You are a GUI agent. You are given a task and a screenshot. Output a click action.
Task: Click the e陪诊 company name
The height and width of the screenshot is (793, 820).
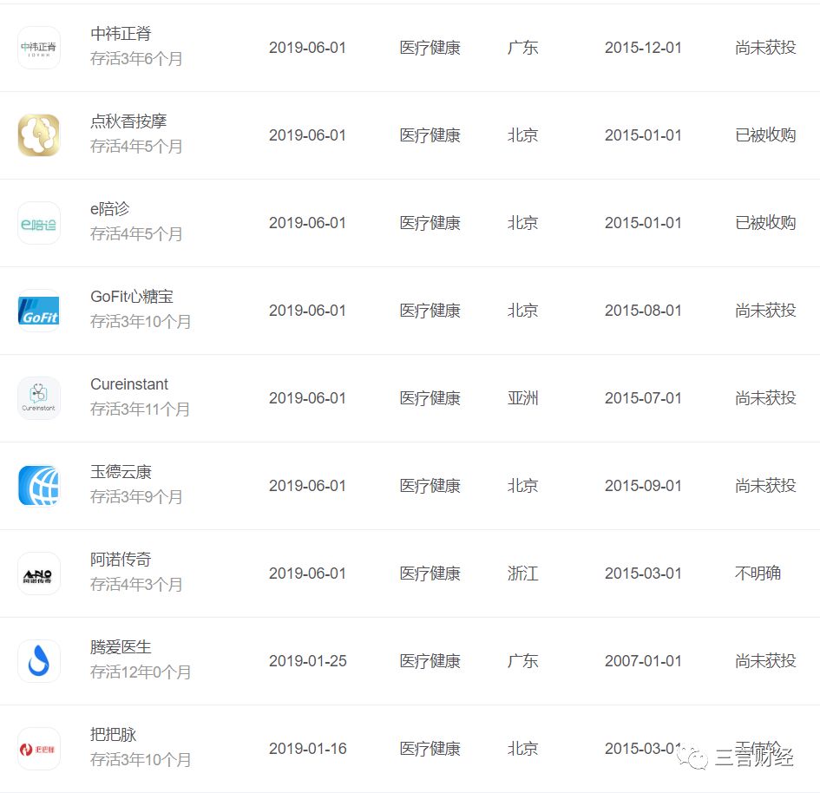[110, 209]
